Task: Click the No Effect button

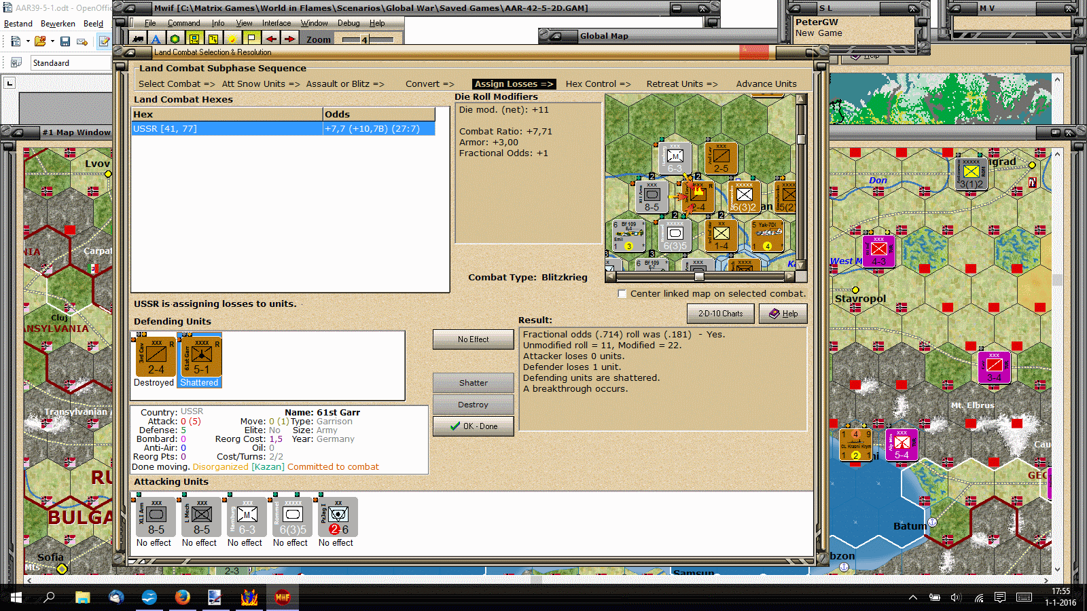Action: tap(473, 339)
